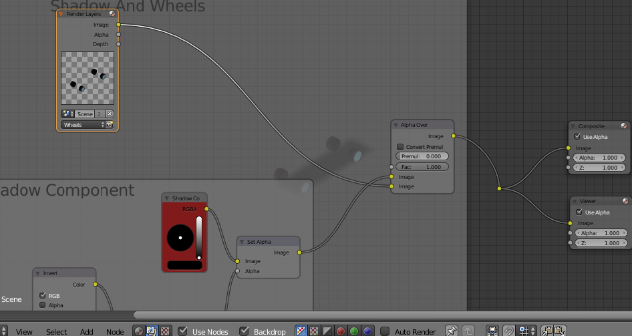Click the blue channel backdrop button
The width and height of the screenshot is (632, 336).
coord(367,331)
